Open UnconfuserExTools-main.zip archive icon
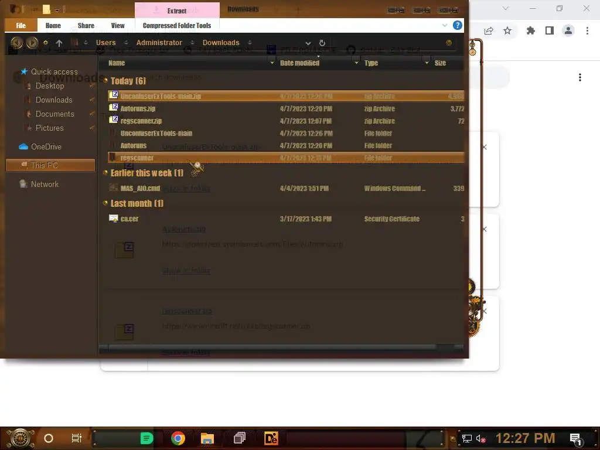Screen dimensions: 600x450 pos(113,95)
